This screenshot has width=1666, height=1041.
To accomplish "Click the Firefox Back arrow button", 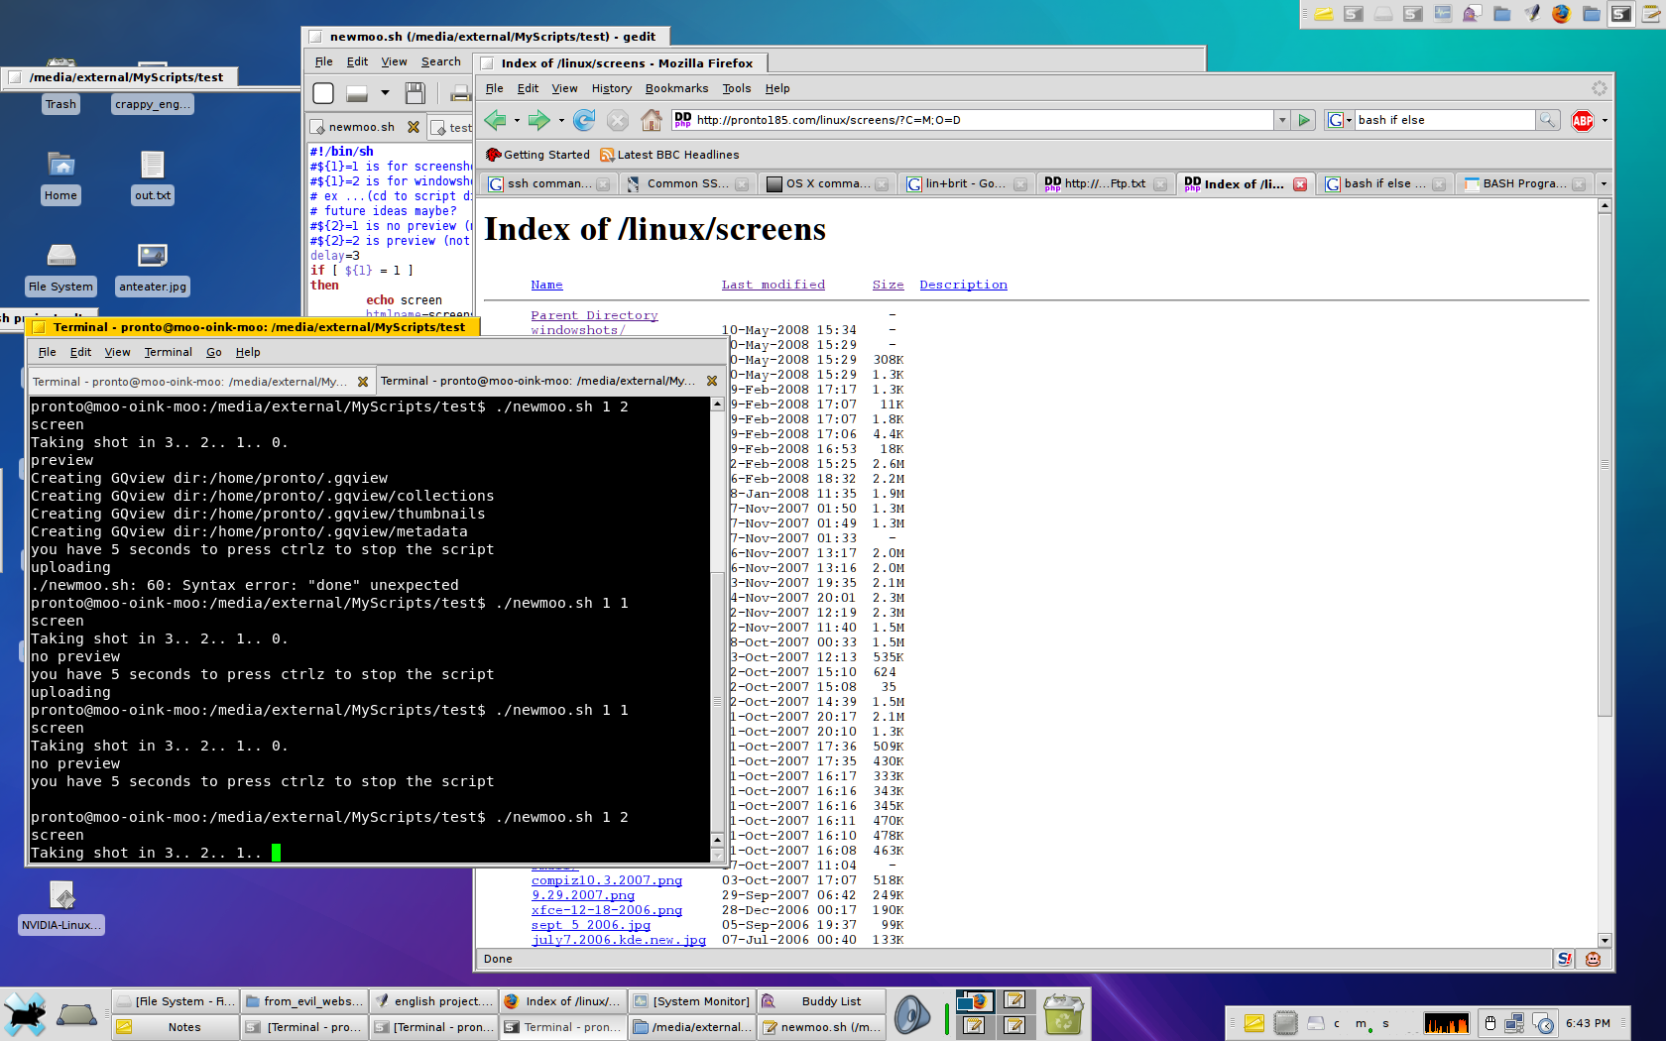I will click(x=495, y=120).
